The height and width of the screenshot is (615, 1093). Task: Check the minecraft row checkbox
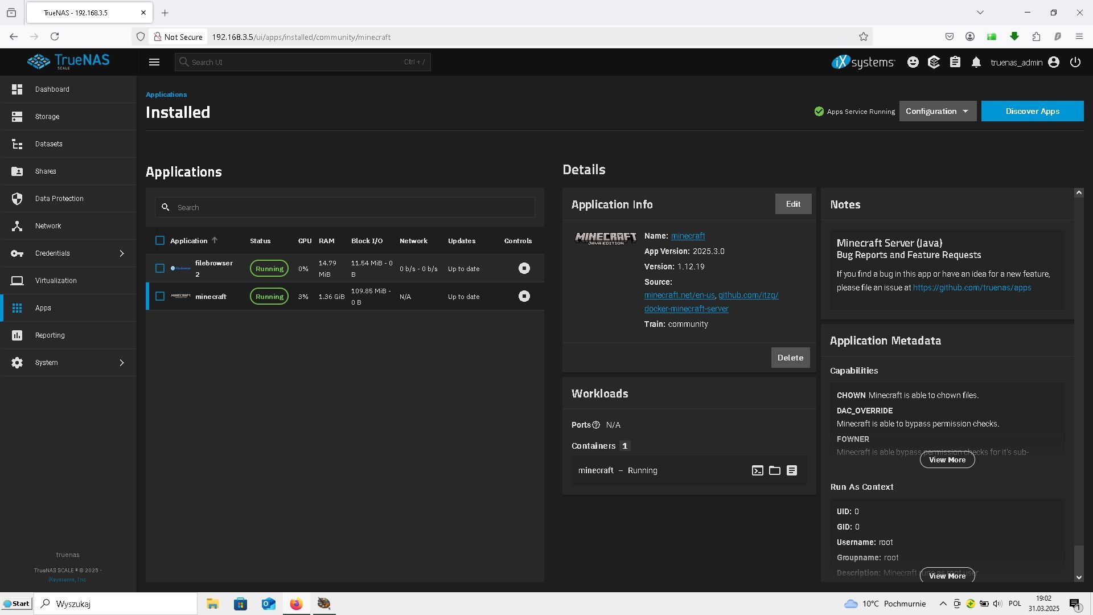tap(160, 296)
